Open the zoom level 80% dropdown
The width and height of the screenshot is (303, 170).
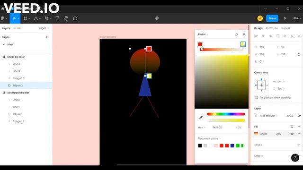point(297,18)
